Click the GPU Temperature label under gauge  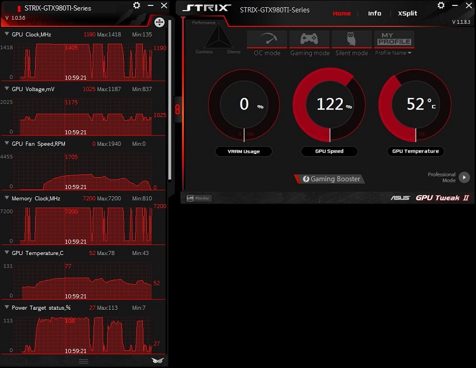(415, 151)
